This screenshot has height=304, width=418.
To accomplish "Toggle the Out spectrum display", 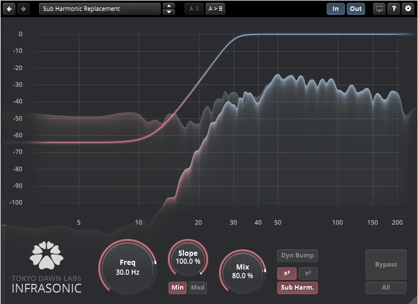I will coord(356,9).
